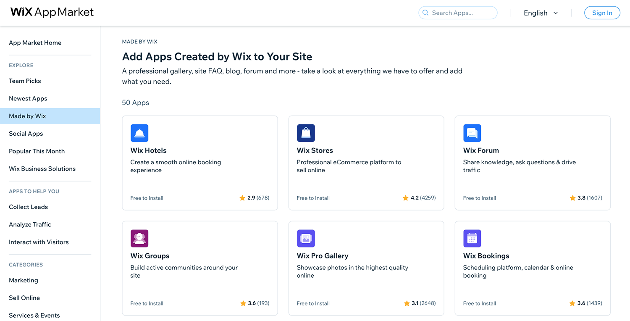
Task: Click the (1607) review count
Action: (x=595, y=198)
